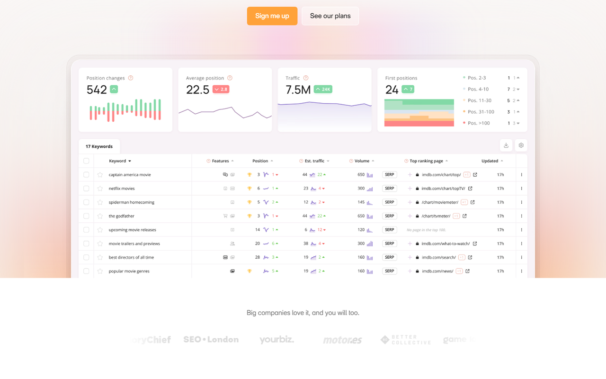
Task: Check the spiderman homecoming row checkbox
Action: click(x=86, y=202)
